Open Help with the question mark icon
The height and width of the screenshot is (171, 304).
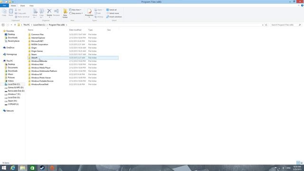[302, 5]
